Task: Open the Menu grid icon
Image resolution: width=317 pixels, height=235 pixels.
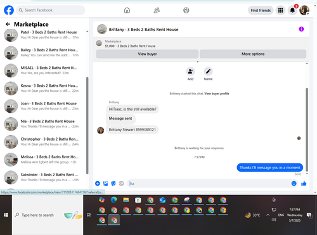Action: 280,10
